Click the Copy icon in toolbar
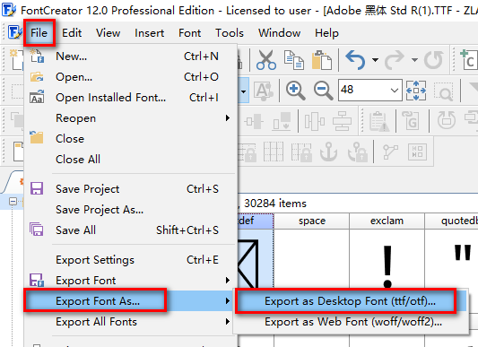The height and width of the screenshot is (347, 478). click(x=294, y=60)
